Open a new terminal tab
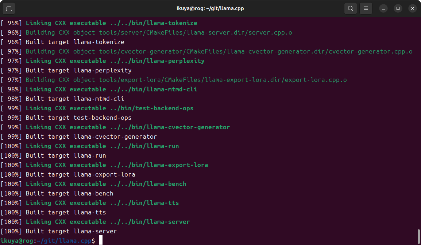Viewport: 421px width, 245px height. (9, 9)
